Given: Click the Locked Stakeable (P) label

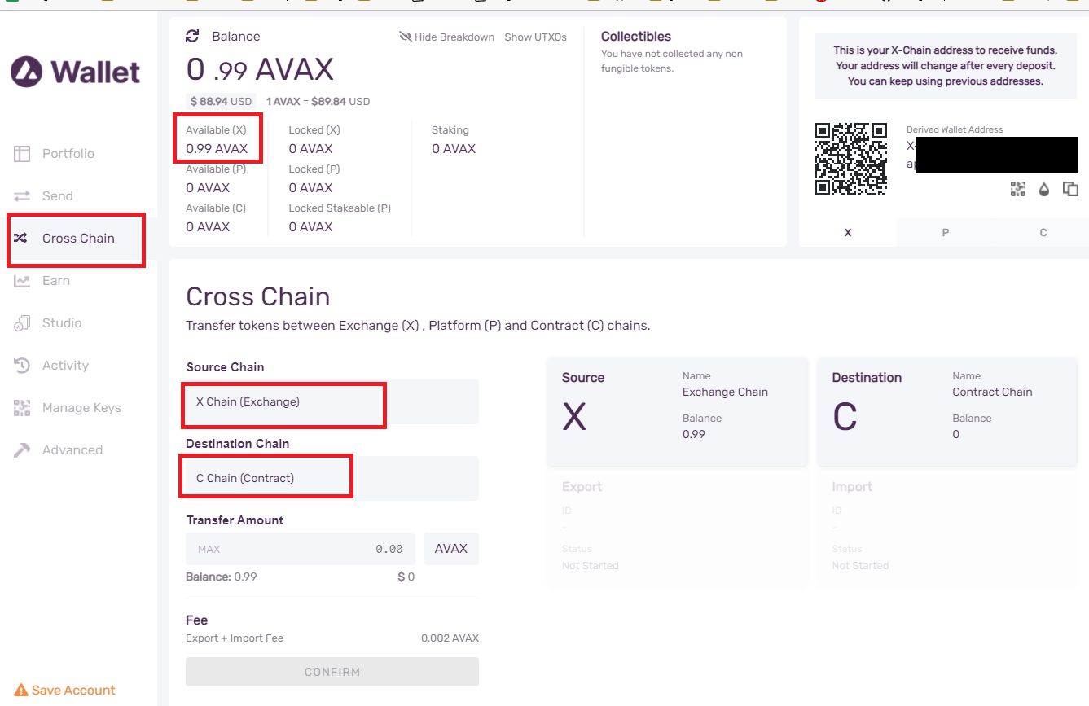Looking at the screenshot, I should tap(340, 208).
